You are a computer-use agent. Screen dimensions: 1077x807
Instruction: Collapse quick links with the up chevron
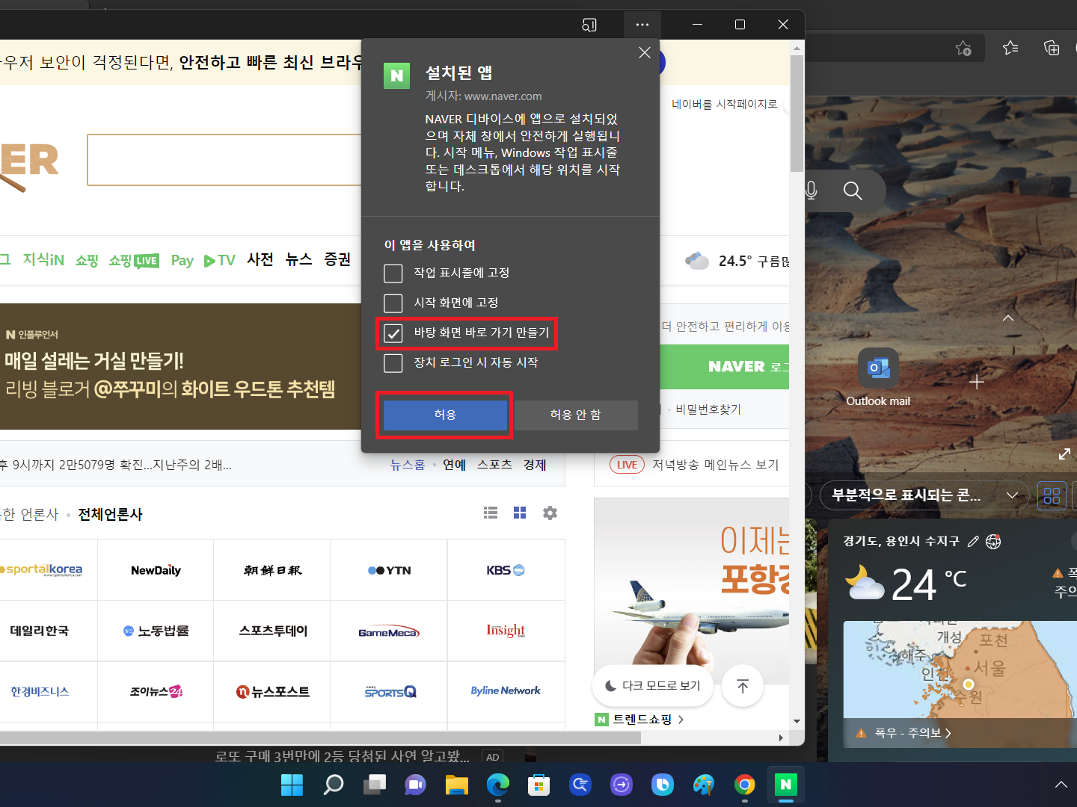point(1008,318)
